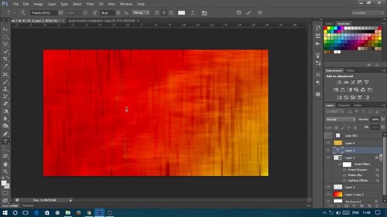The width and height of the screenshot is (387, 217).
Task: Toggle Motion Blur filter visibility
Action: (x=344, y=175)
